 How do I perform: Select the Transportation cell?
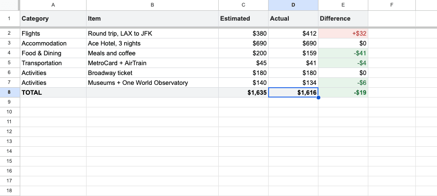coord(53,63)
